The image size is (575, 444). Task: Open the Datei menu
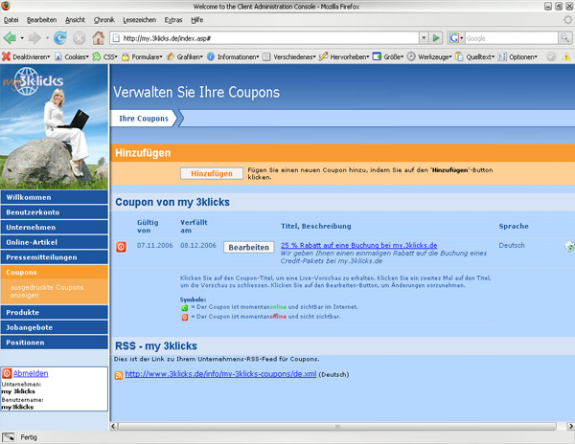[11, 20]
